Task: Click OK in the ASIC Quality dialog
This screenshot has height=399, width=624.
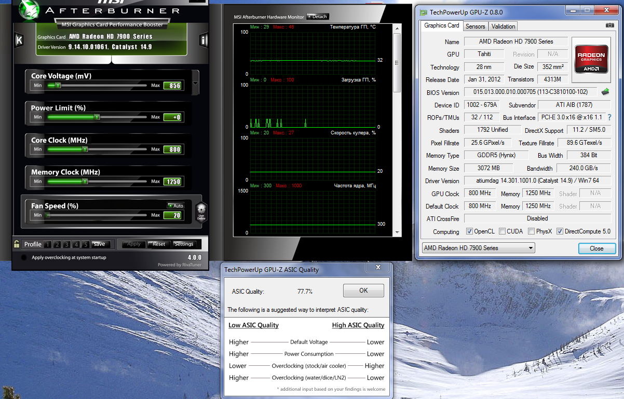Action: [x=363, y=291]
